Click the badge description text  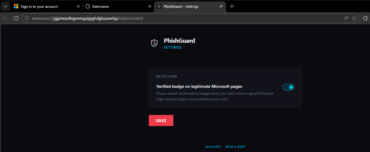coord(215,96)
